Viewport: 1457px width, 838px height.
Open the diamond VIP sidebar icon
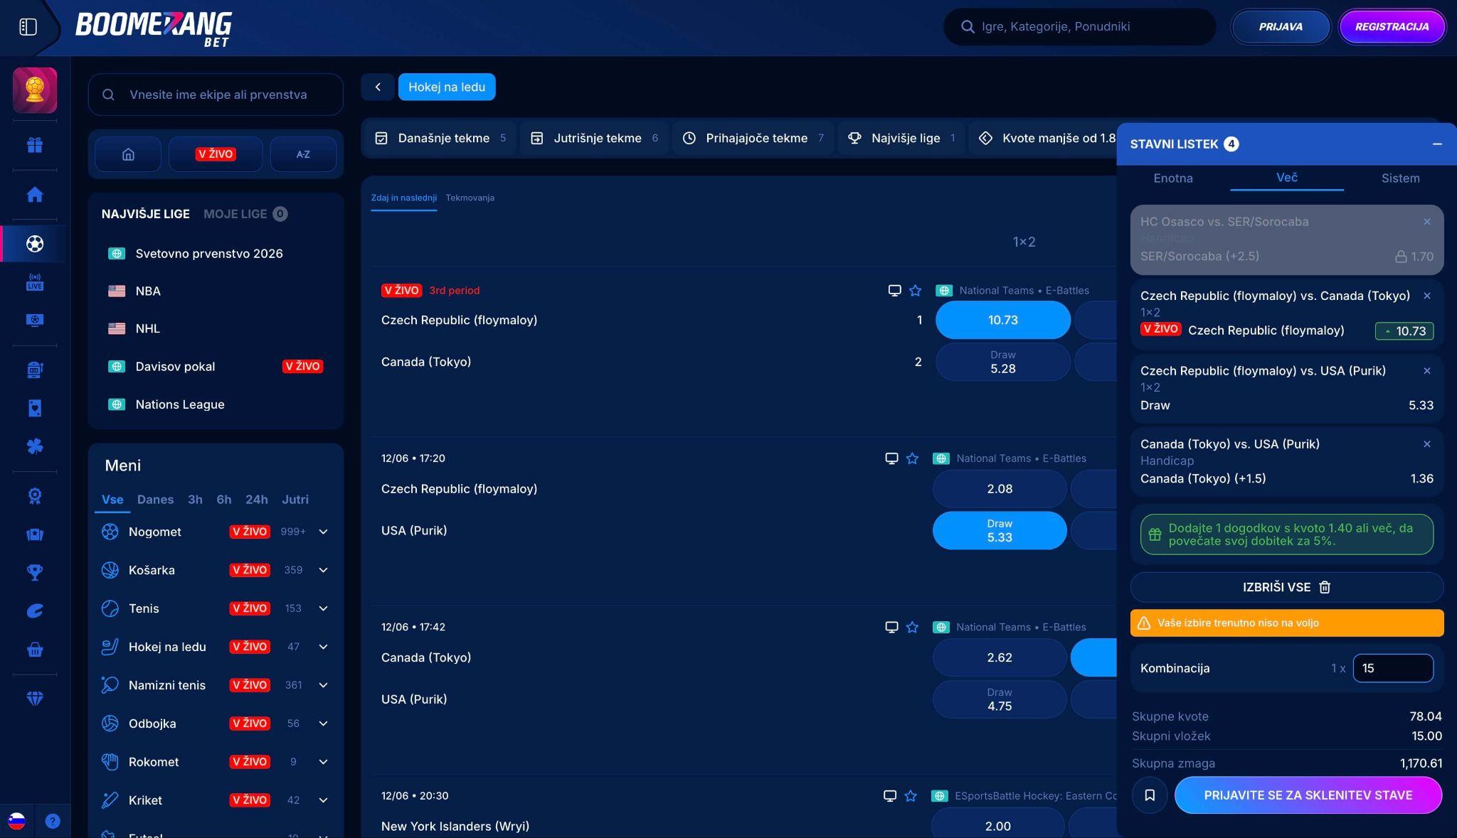click(35, 699)
